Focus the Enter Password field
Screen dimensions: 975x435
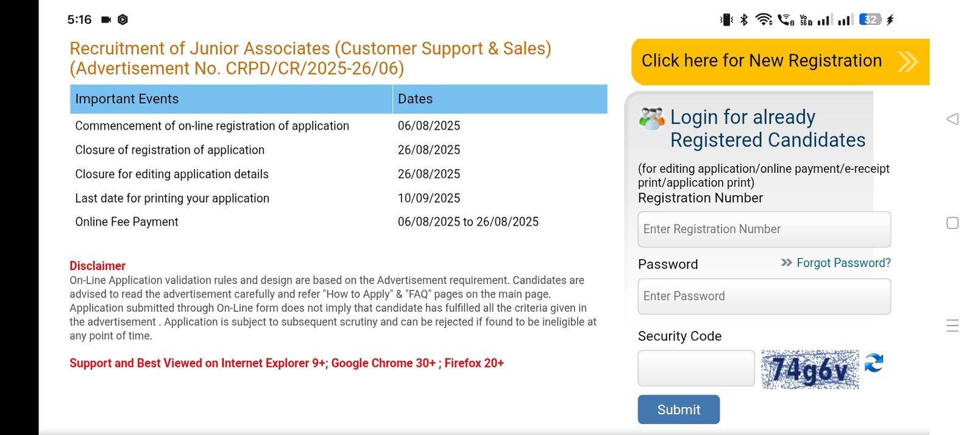pos(764,296)
